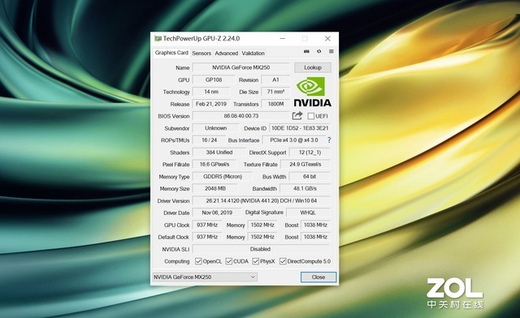Click the GPU-Z title bar app icon
The image size is (520, 318).
click(x=158, y=38)
